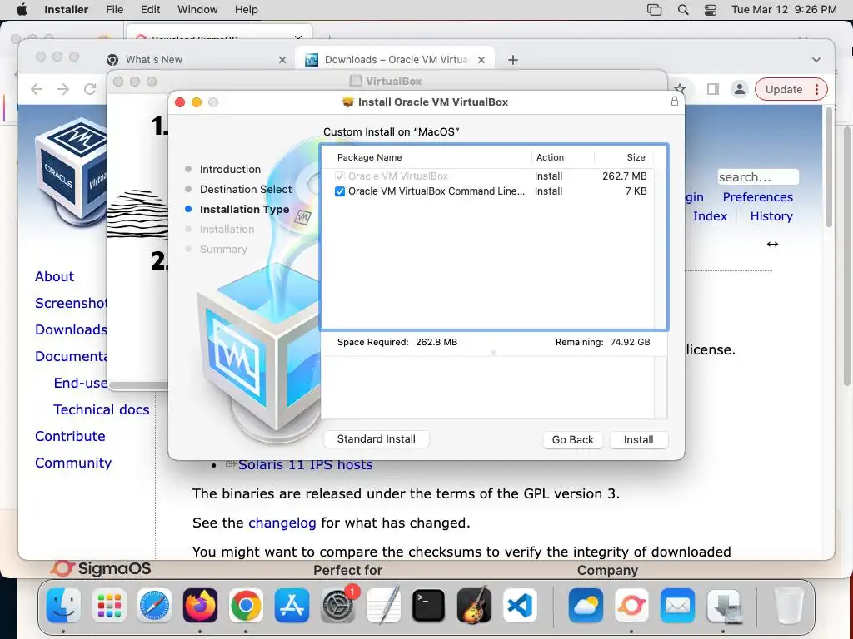Click the Stage Manager menu bar icon
Image resolution: width=853 pixels, height=639 pixels.
click(655, 10)
